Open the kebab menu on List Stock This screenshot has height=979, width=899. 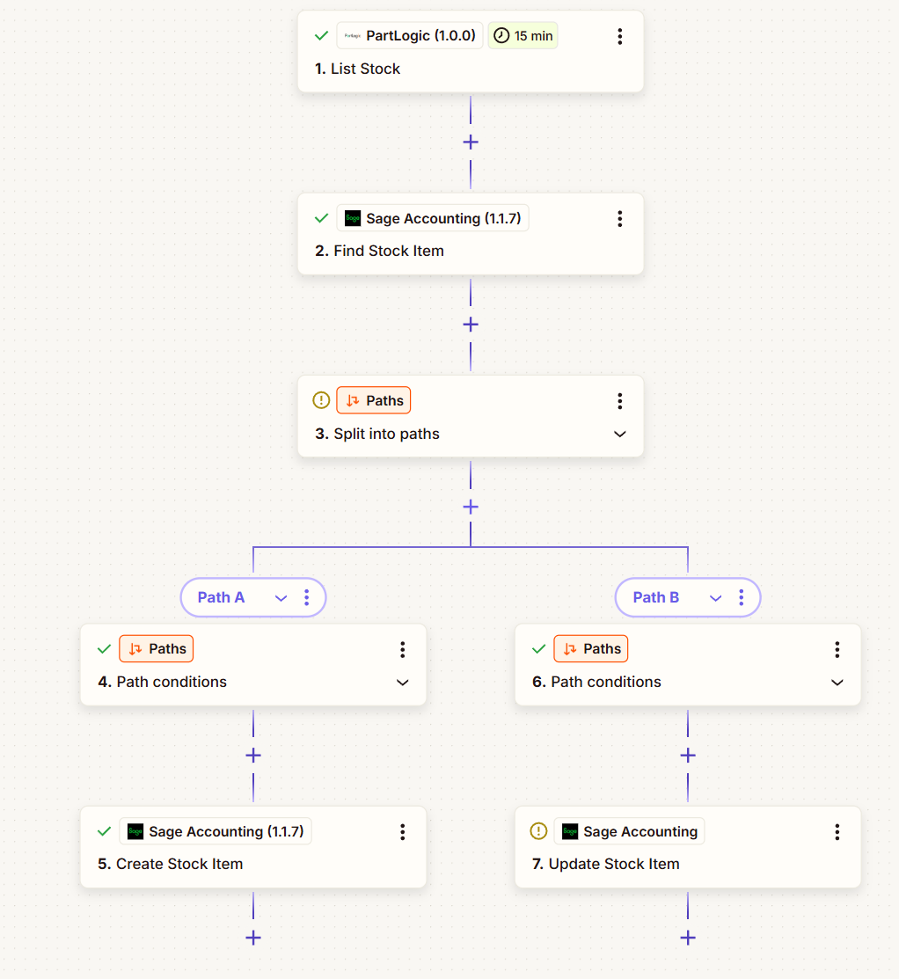click(619, 35)
